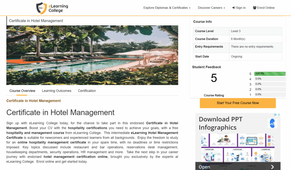Switch to the Course Overview tab
This screenshot has height=170, width=291.
coord(22,91)
